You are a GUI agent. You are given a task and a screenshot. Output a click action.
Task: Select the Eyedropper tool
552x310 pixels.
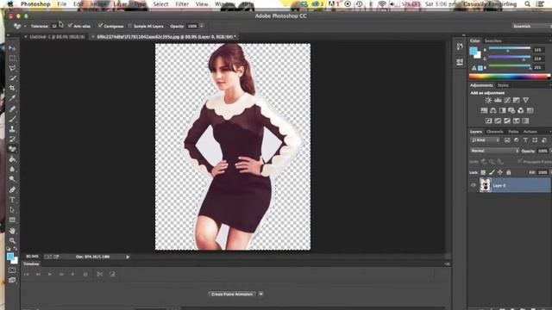coord(12,98)
